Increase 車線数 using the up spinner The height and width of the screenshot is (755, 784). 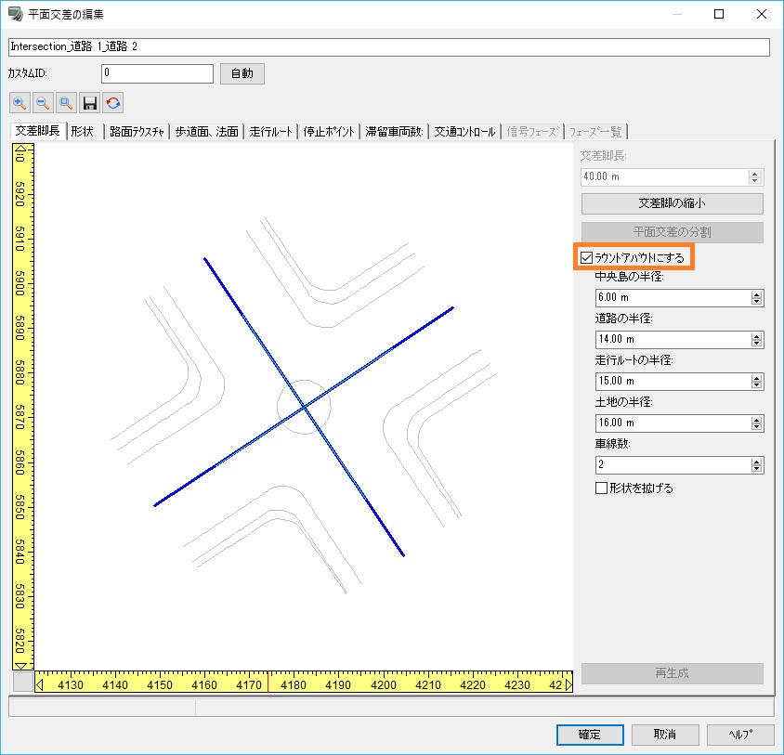pyautogui.click(x=756, y=461)
